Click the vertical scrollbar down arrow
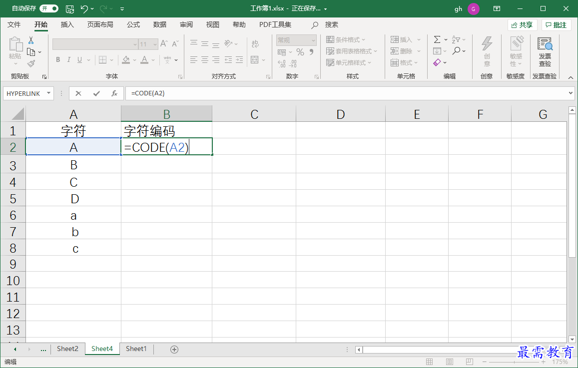578x368 pixels. pos(572,339)
